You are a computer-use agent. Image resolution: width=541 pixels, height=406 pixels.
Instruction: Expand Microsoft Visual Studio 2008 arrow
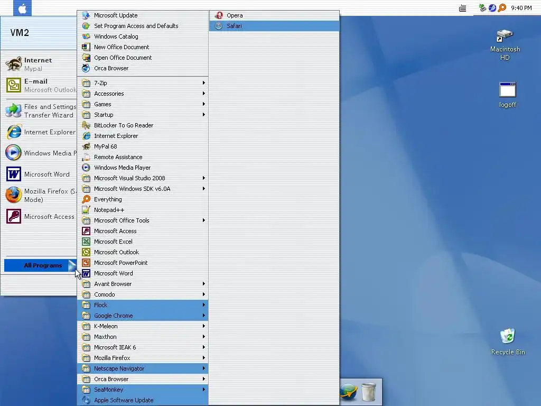pyautogui.click(x=204, y=178)
